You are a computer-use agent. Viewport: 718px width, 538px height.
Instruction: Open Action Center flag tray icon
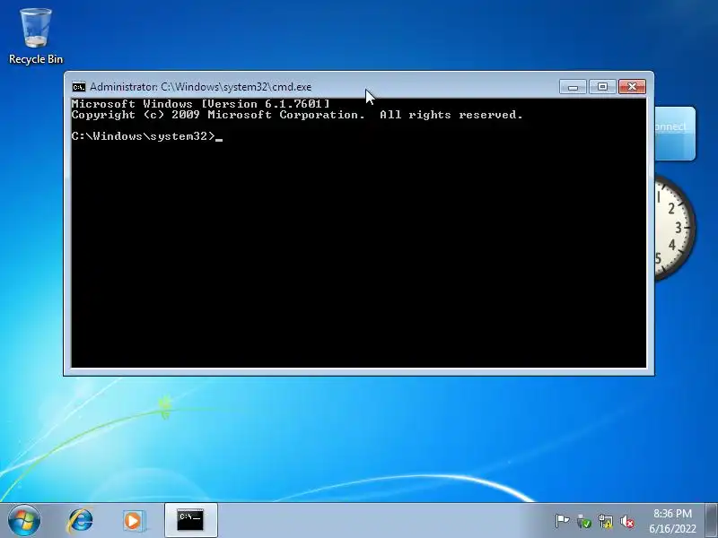(x=562, y=521)
